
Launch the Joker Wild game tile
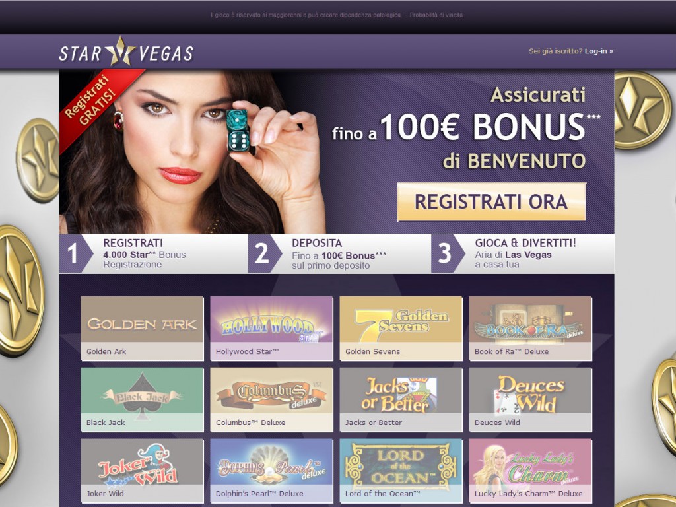pos(143,471)
